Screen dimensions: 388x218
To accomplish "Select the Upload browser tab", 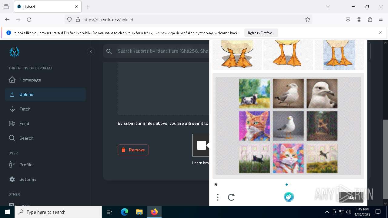I will coord(48,7).
